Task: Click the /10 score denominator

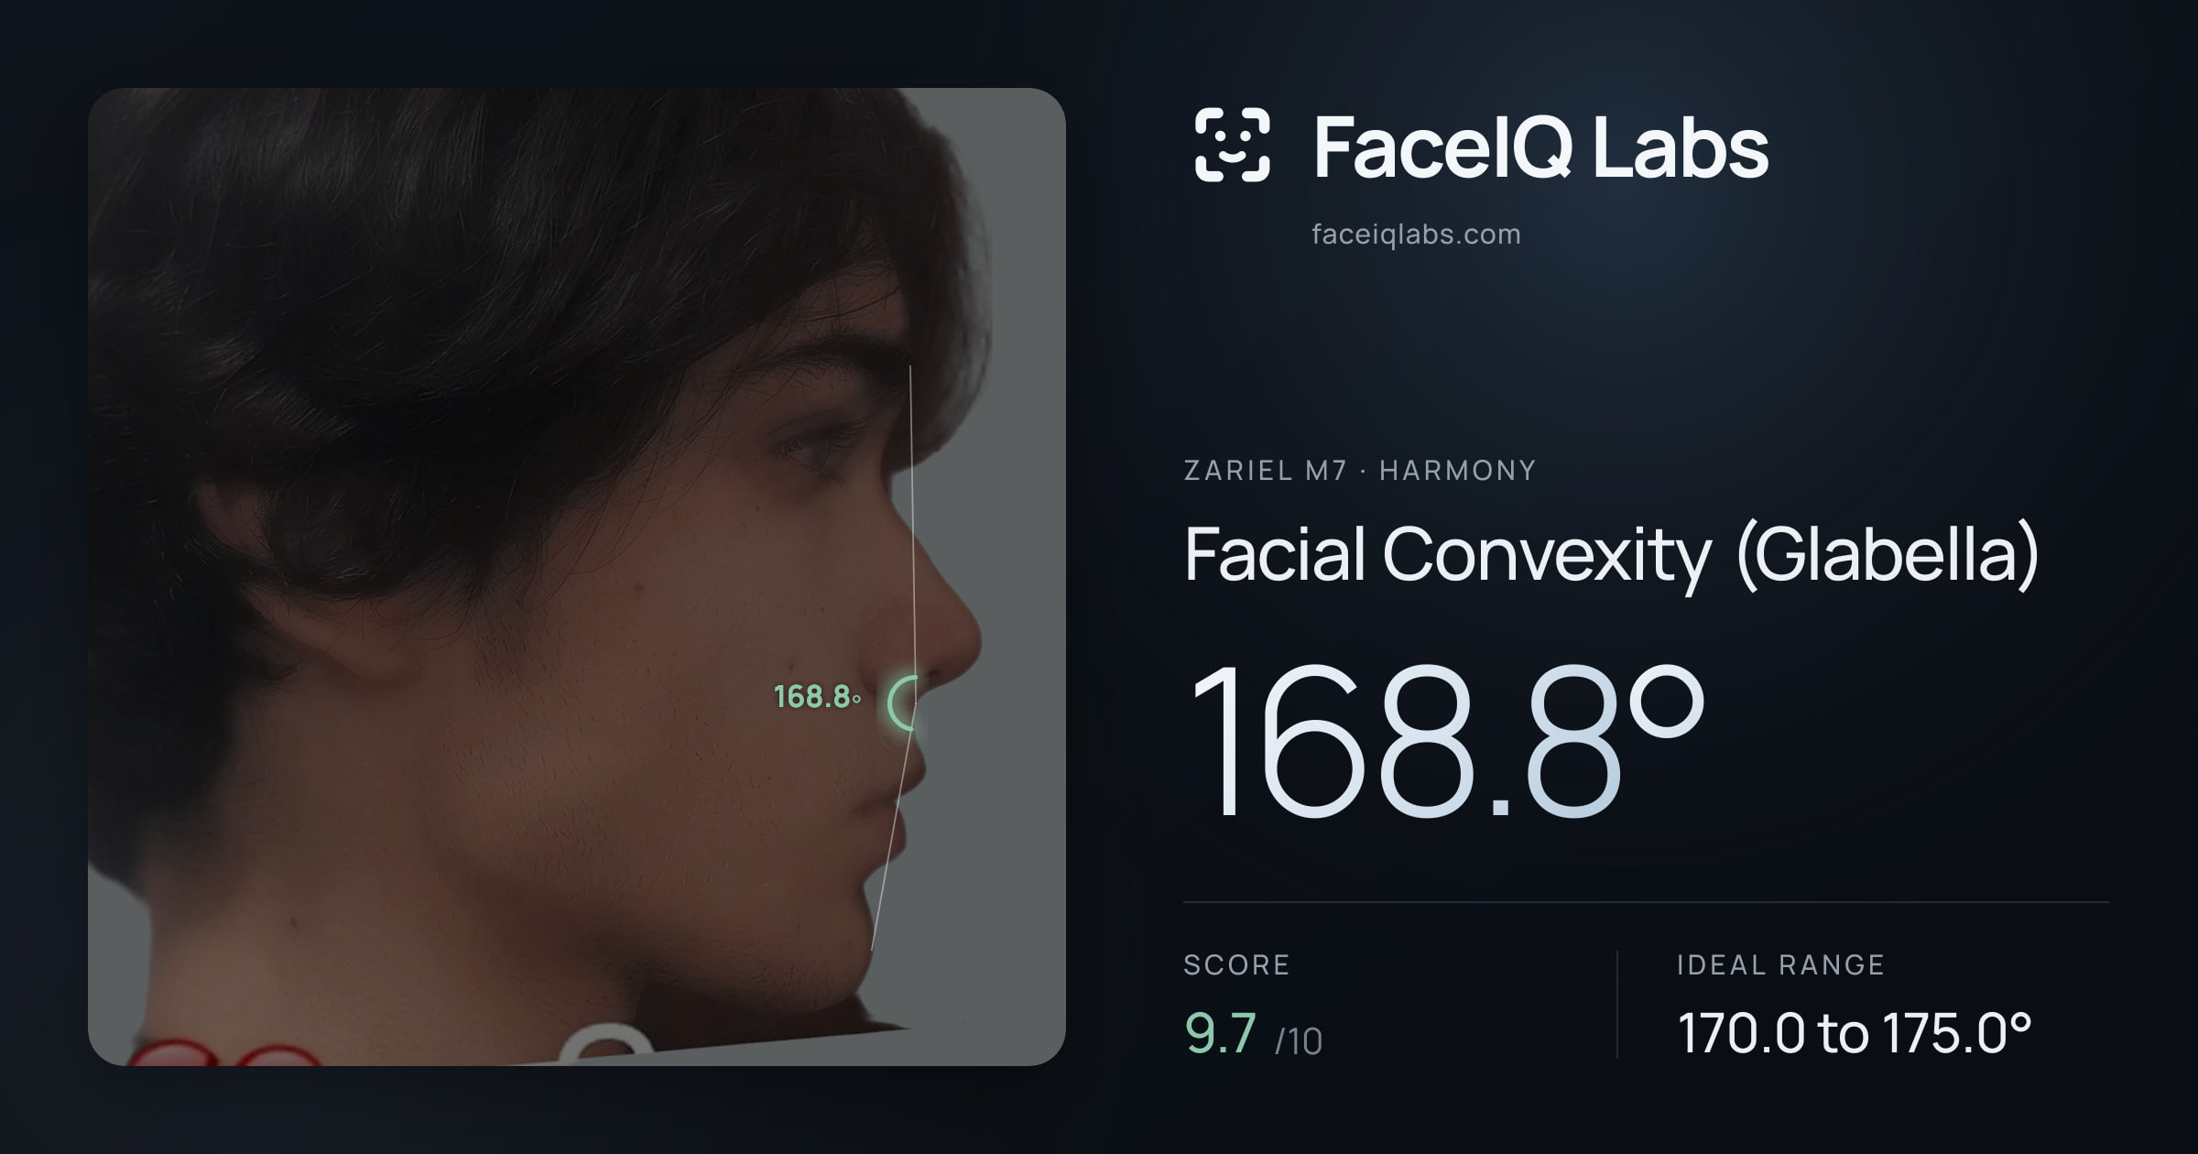Action: 1299,1041
